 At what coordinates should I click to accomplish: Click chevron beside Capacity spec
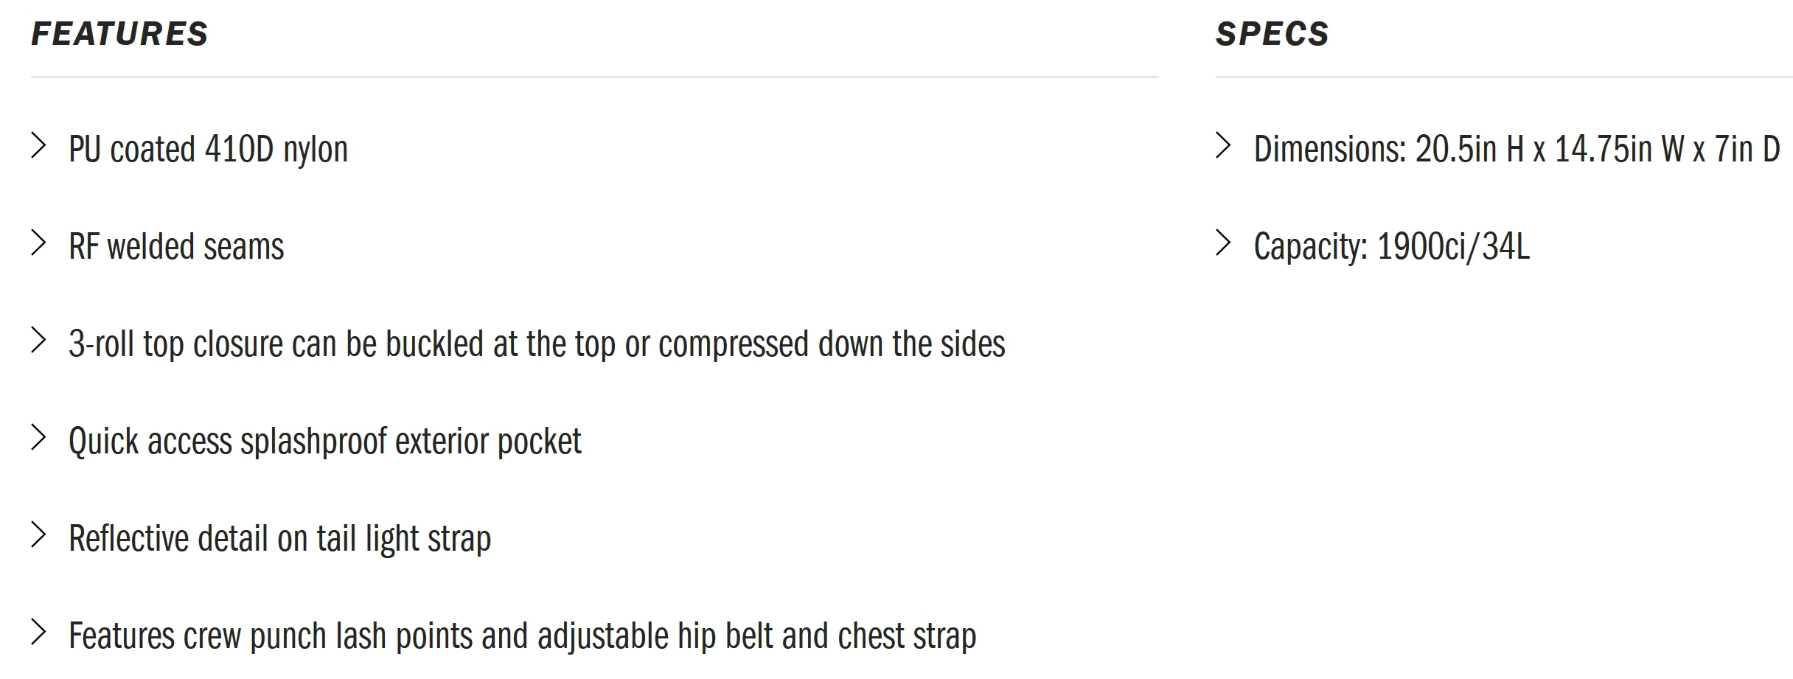[1224, 243]
